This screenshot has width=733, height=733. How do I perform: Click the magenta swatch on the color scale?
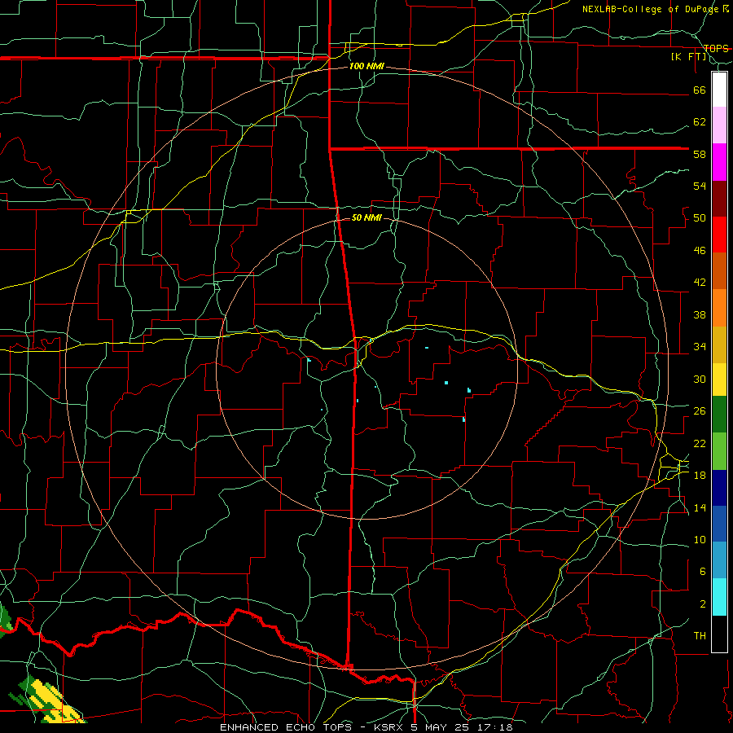tap(719, 162)
